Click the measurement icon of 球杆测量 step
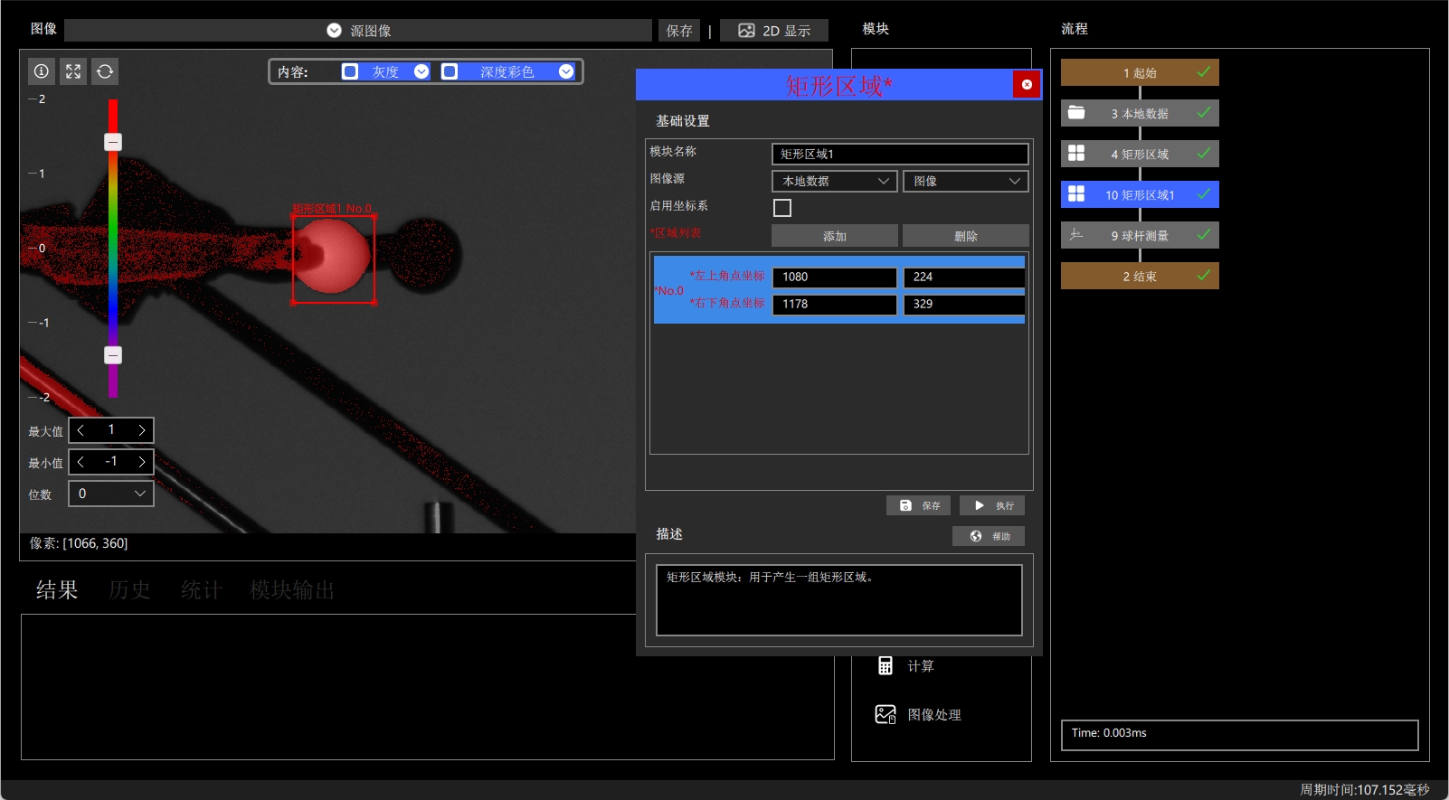 1076,235
